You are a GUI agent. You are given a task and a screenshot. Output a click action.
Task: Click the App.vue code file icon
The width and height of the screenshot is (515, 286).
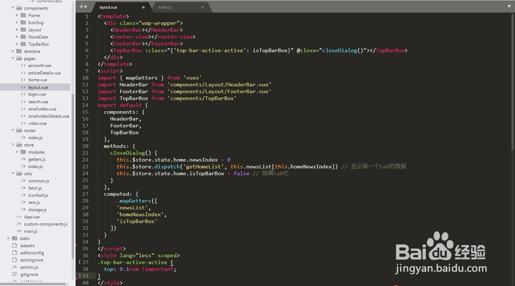19,217
